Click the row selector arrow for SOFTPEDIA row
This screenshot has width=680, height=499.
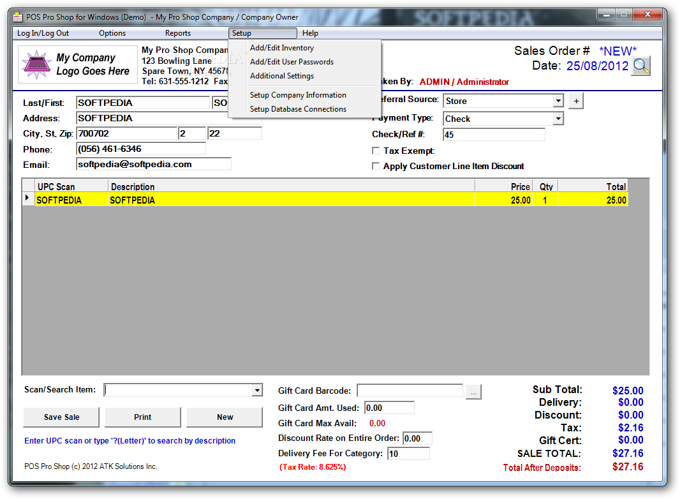[x=28, y=198]
